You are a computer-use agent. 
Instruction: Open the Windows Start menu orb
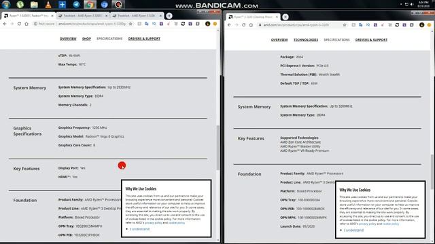pyautogui.click(x=6, y=4)
